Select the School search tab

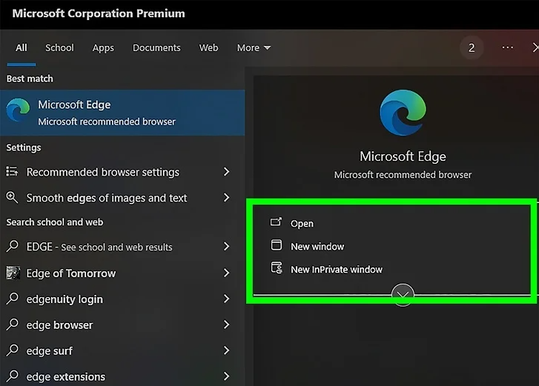pos(59,47)
